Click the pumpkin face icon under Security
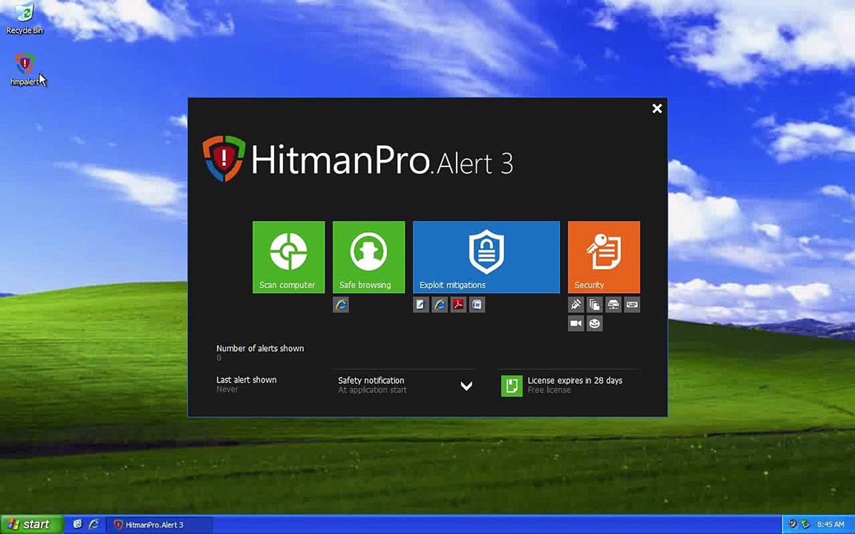Viewport: 855px width, 534px height. tap(595, 323)
